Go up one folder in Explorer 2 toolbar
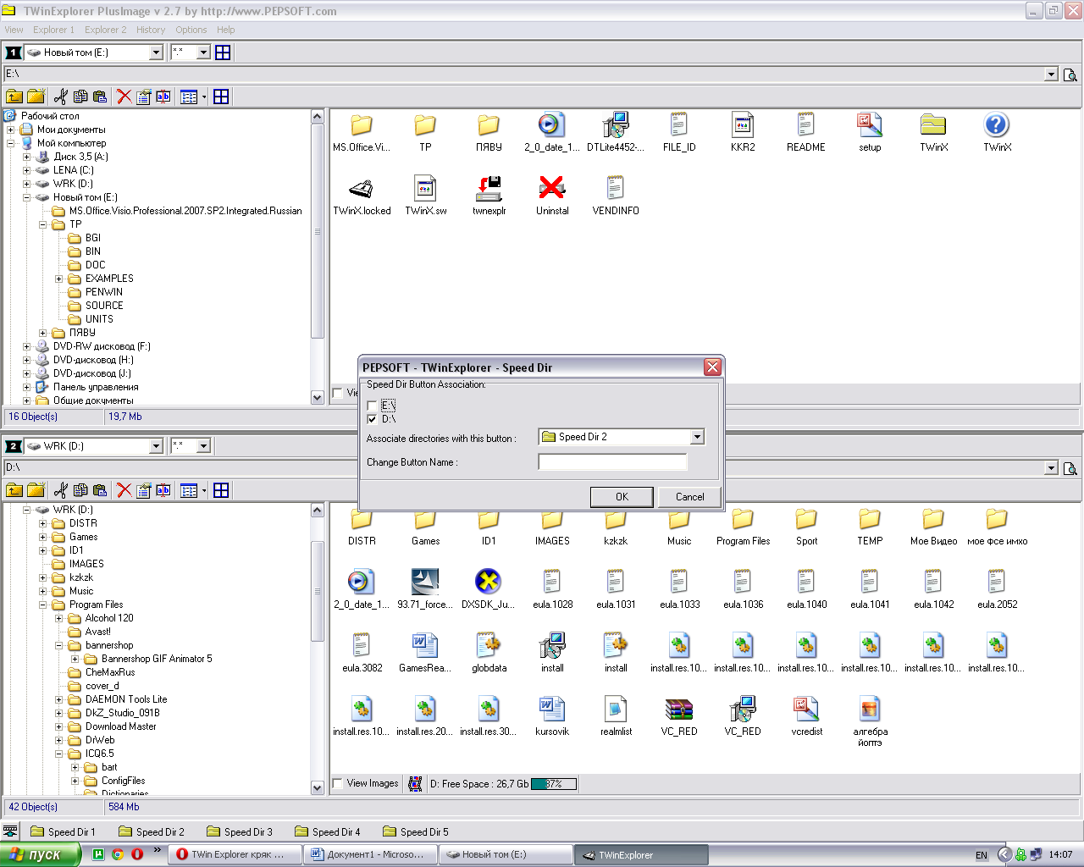 14,490
